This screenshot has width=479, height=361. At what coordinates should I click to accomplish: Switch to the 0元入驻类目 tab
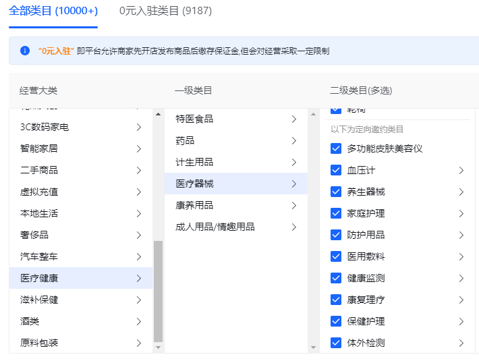(159, 11)
